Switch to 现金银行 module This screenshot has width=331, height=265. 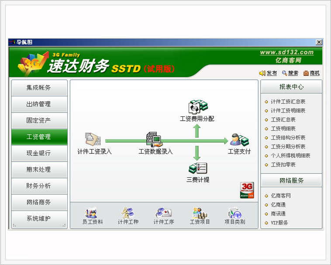tap(39, 153)
